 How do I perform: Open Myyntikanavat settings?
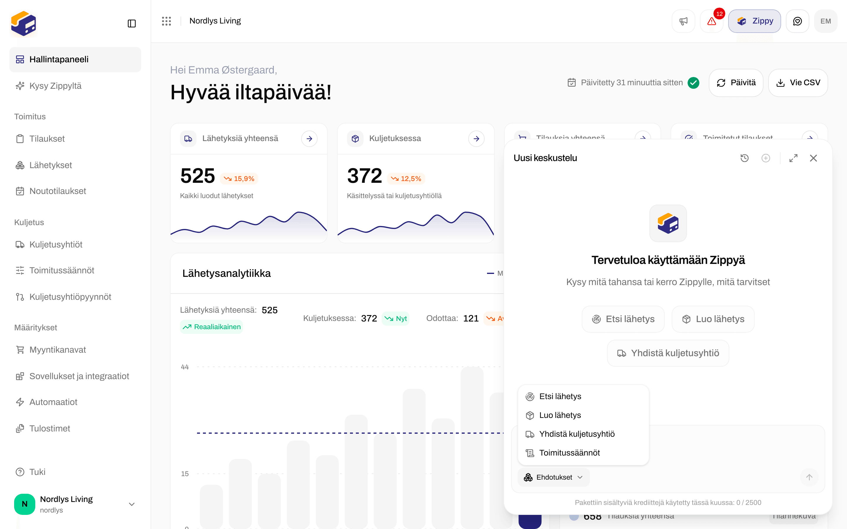click(x=75, y=350)
